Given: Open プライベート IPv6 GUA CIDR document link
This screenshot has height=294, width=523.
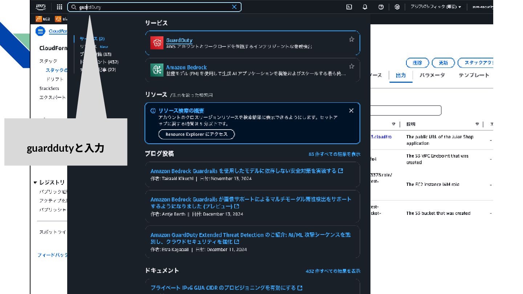Looking at the screenshot, I should click(x=223, y=288).
